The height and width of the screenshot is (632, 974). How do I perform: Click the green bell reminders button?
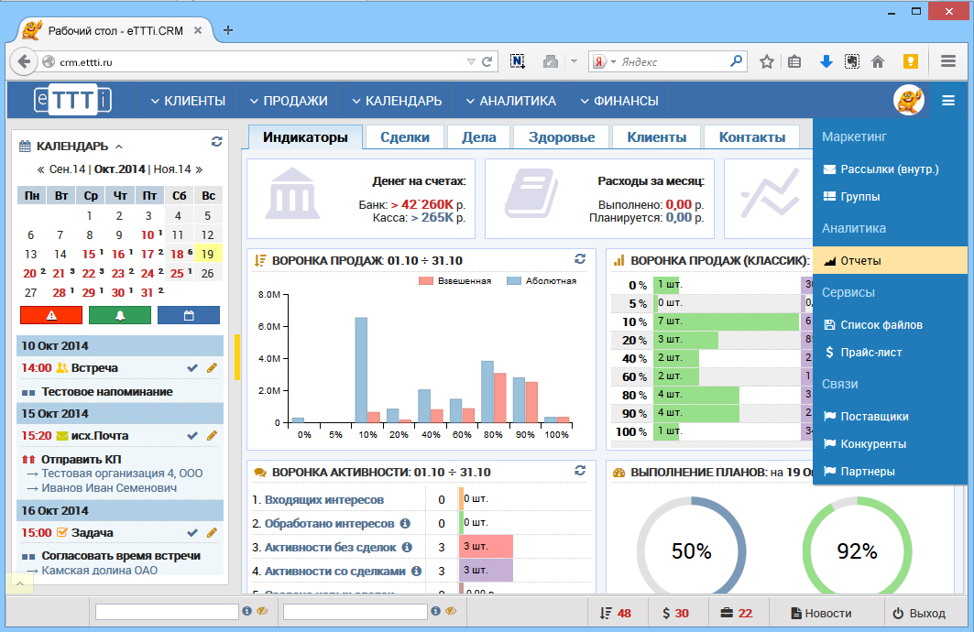point(120,315)
